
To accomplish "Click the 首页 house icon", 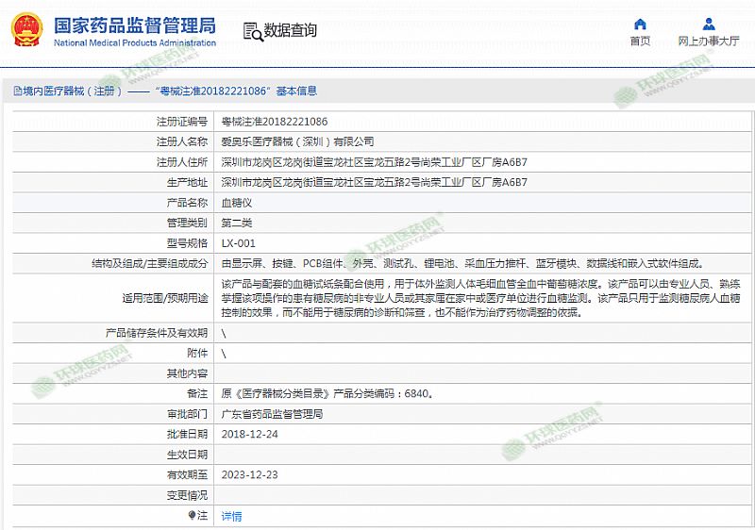I will [640, 24].
